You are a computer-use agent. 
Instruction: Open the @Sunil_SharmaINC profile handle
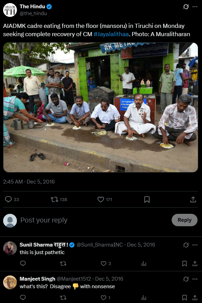(100, 245)
